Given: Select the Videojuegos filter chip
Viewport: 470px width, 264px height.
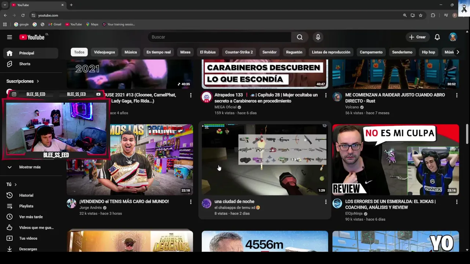Looking at the screenshot, I should tap(104, 52).
